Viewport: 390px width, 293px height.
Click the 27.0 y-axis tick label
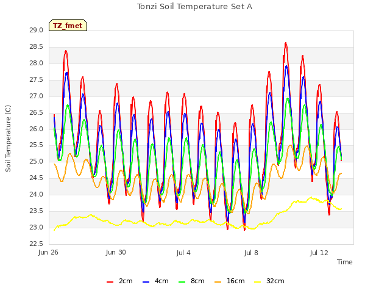click(37, 96)
